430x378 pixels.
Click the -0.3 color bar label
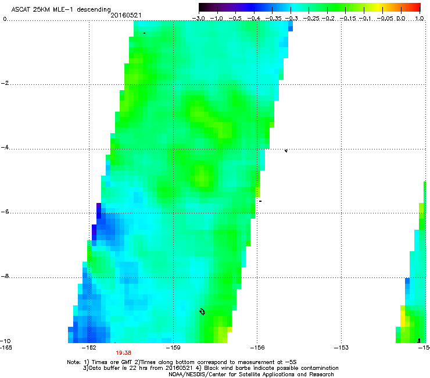click(291, 19)
